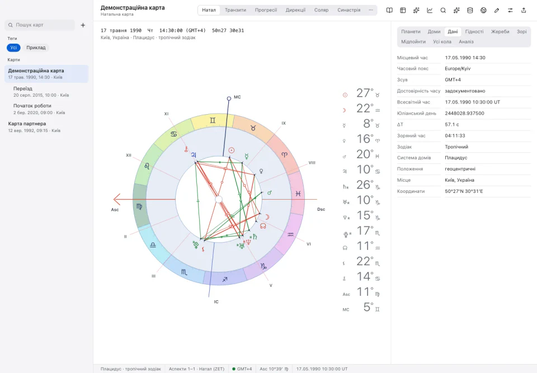Switch to the 'Транзити' tab
The height and width of the screenshot is (373, 537).
[x=235, y=10]
